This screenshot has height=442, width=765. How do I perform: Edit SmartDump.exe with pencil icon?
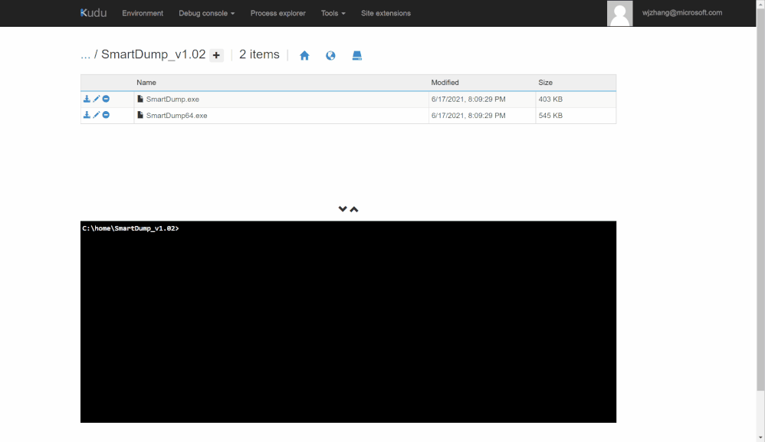[96, 99]
